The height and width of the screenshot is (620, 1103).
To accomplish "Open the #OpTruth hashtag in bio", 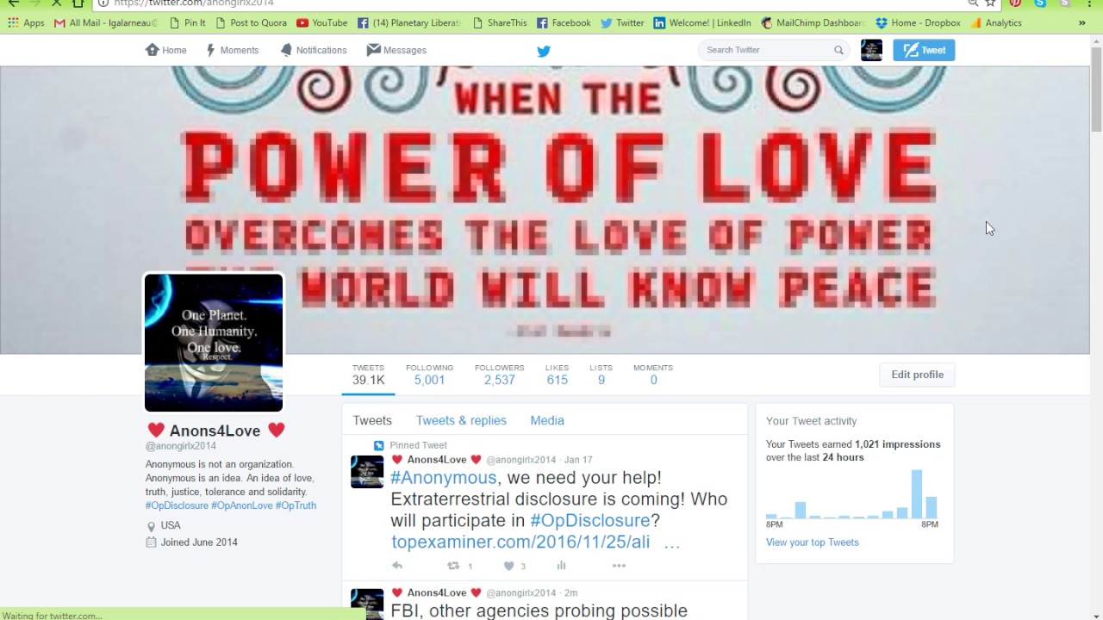I will [296, 505].
